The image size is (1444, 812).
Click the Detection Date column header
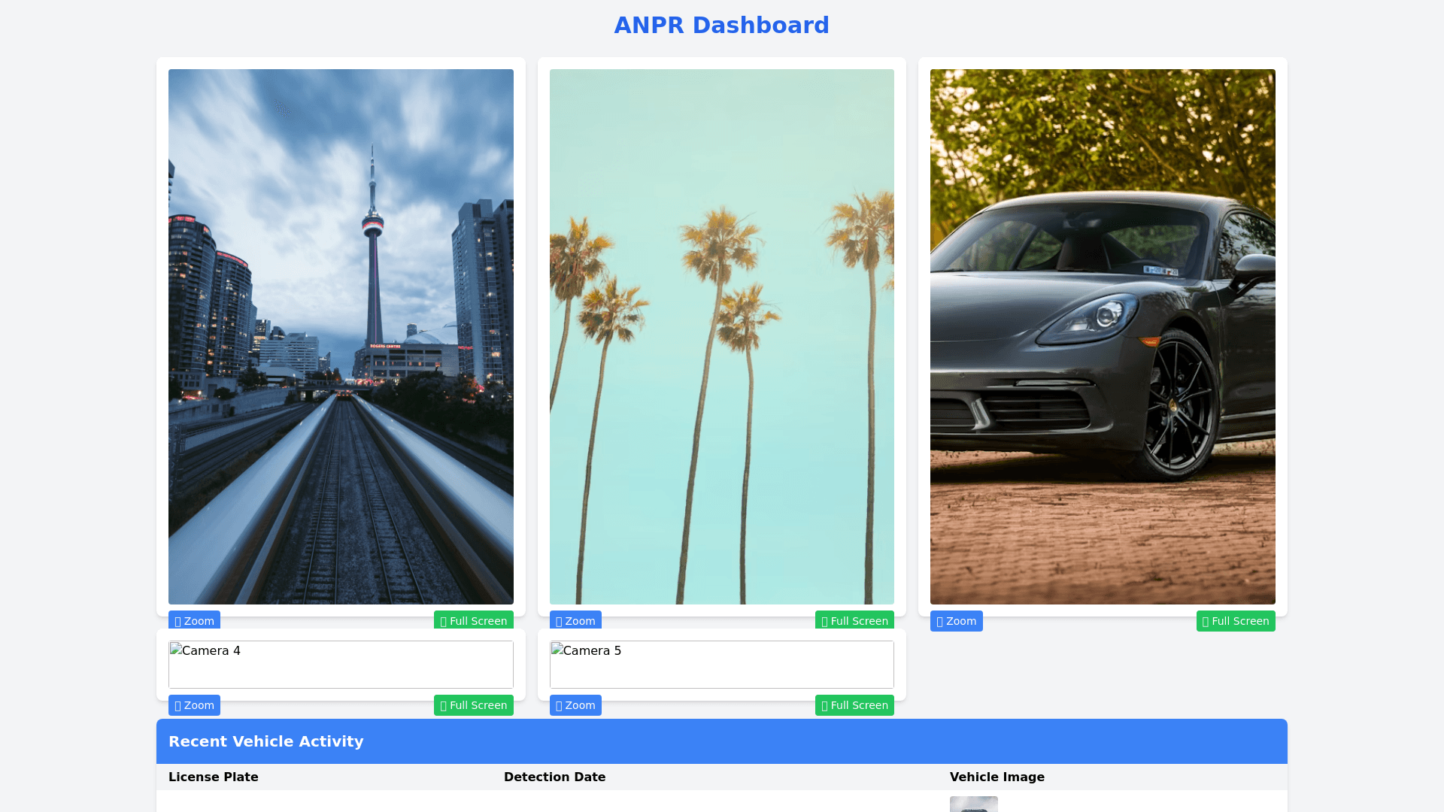tap(554, 777)
